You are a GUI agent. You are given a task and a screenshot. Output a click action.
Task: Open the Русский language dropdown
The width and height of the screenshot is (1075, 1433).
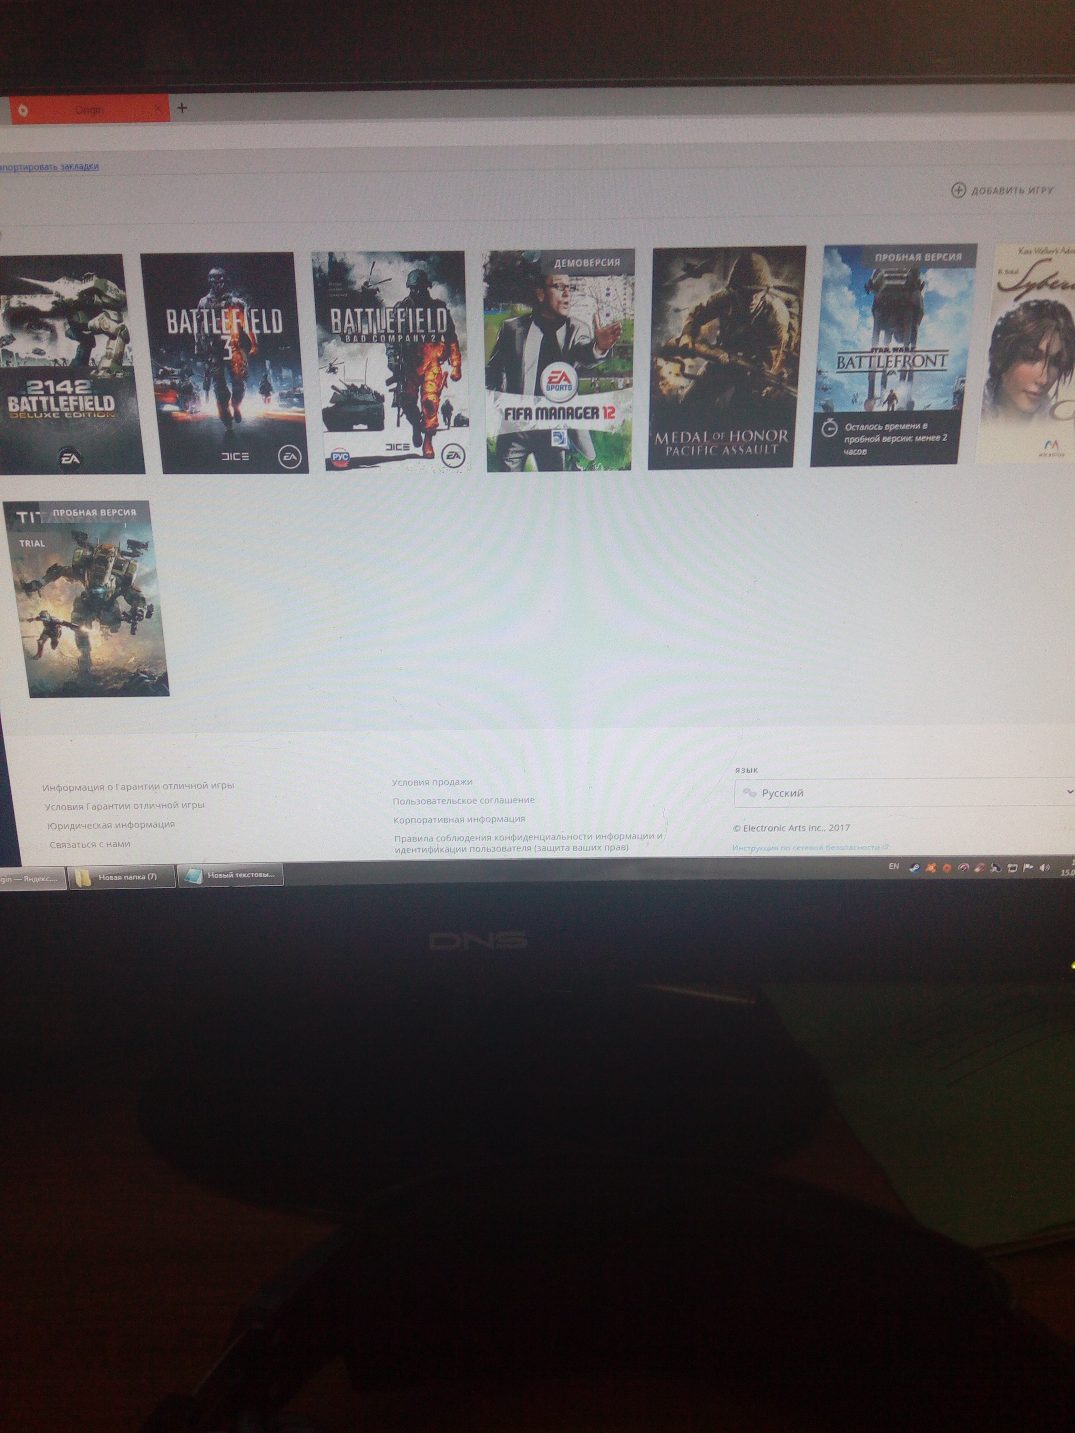pos(904,792)
